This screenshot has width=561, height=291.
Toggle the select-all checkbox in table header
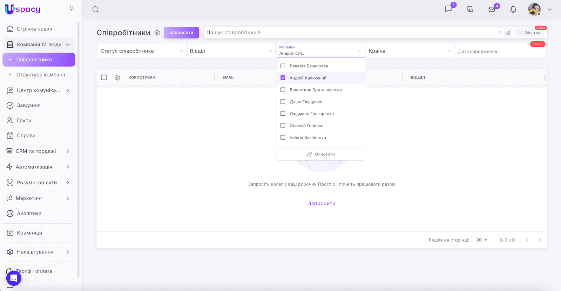(x=104, y=77)
